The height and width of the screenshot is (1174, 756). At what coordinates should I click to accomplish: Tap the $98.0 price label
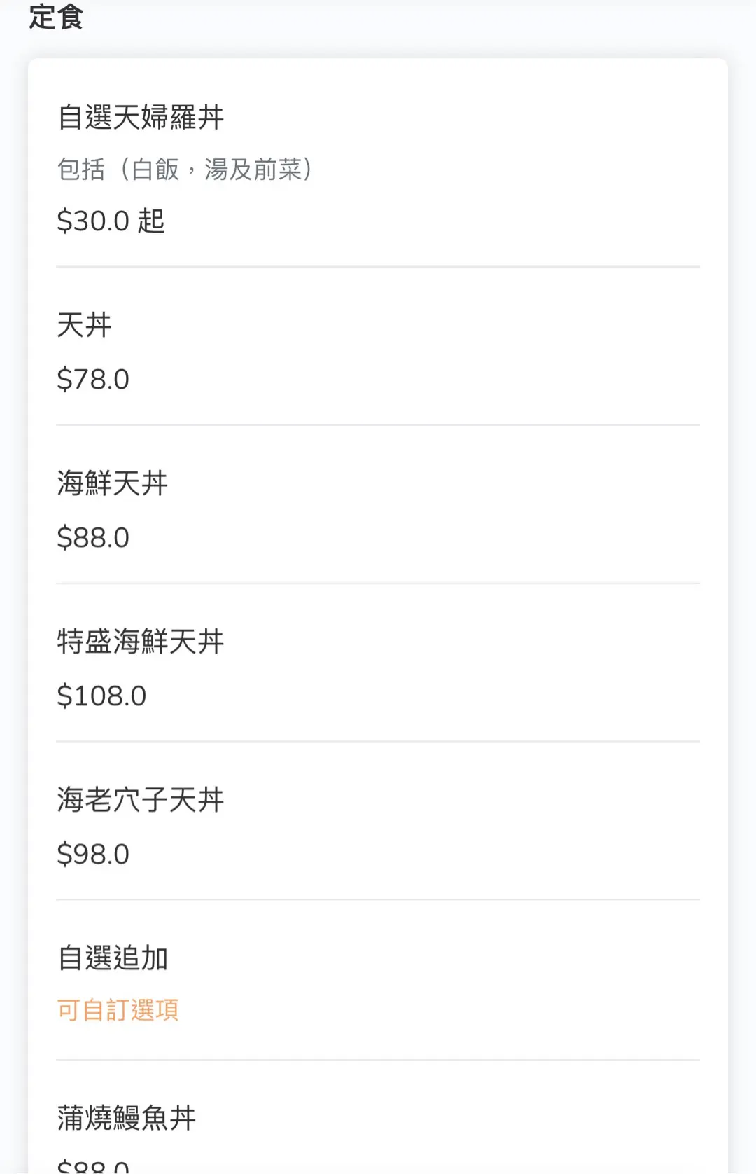tap(93, 855)
